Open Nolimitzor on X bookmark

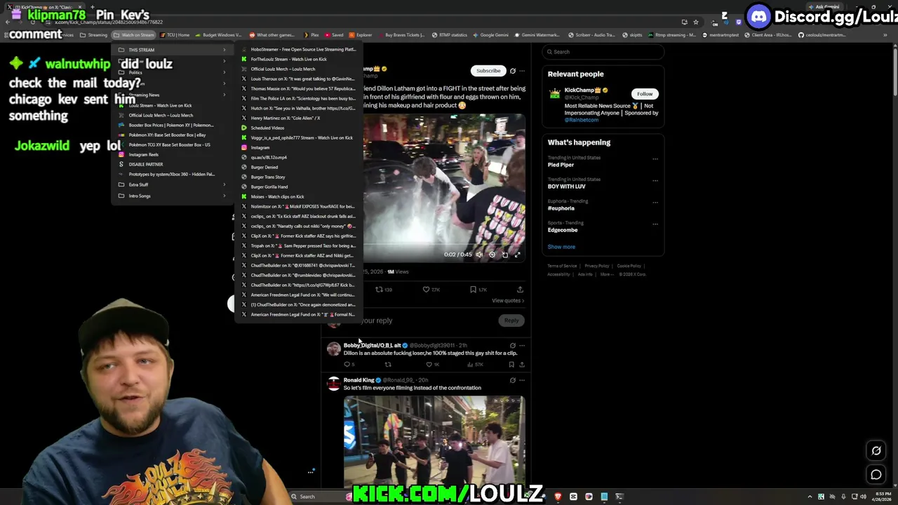[x=298, y=206]
